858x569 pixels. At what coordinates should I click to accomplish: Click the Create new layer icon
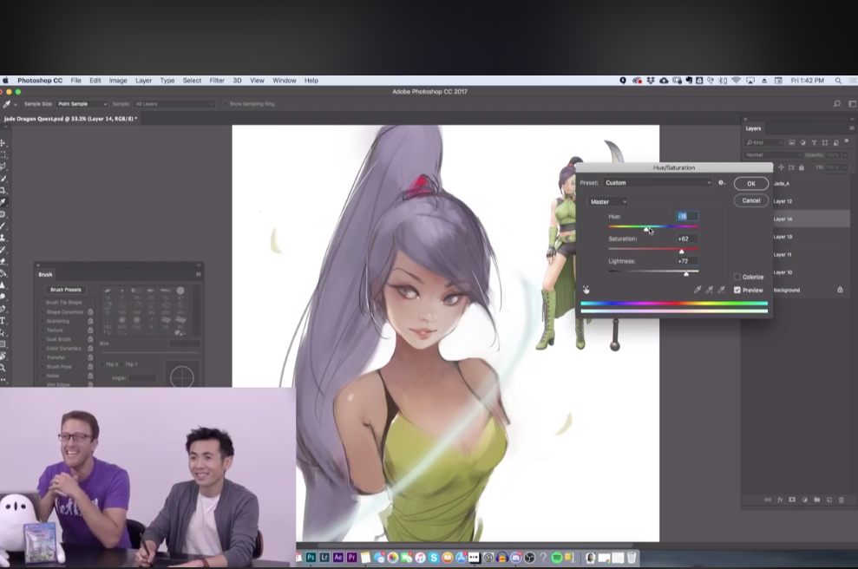(x=829, y=500)
